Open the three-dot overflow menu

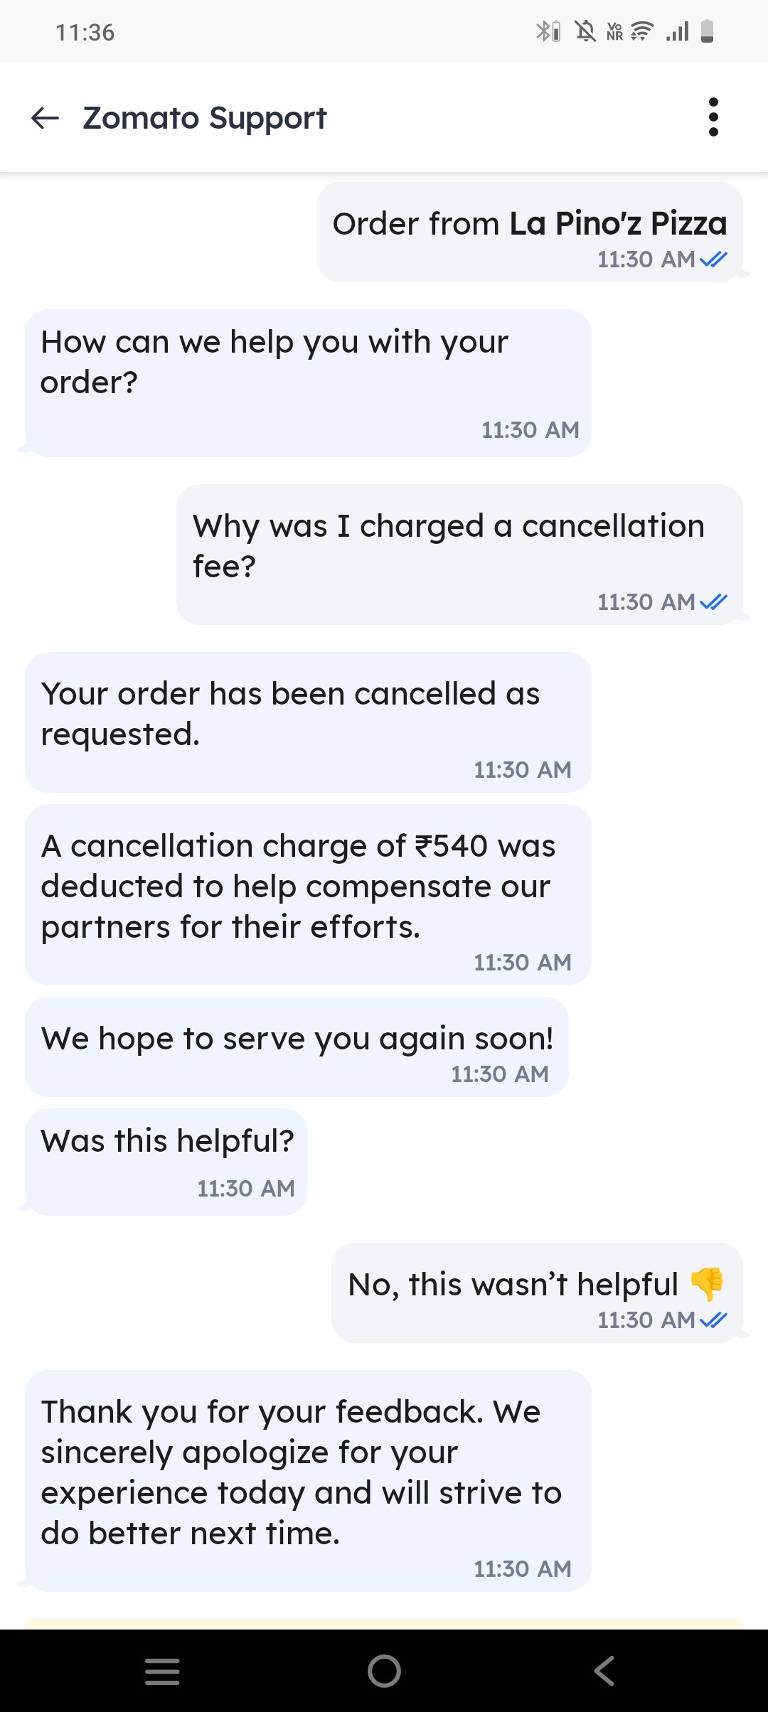pos(713,117)
